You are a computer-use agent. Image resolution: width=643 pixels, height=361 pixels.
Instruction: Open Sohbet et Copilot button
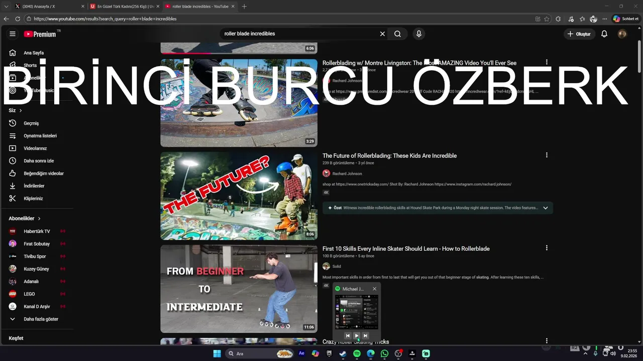pos(625,19)
